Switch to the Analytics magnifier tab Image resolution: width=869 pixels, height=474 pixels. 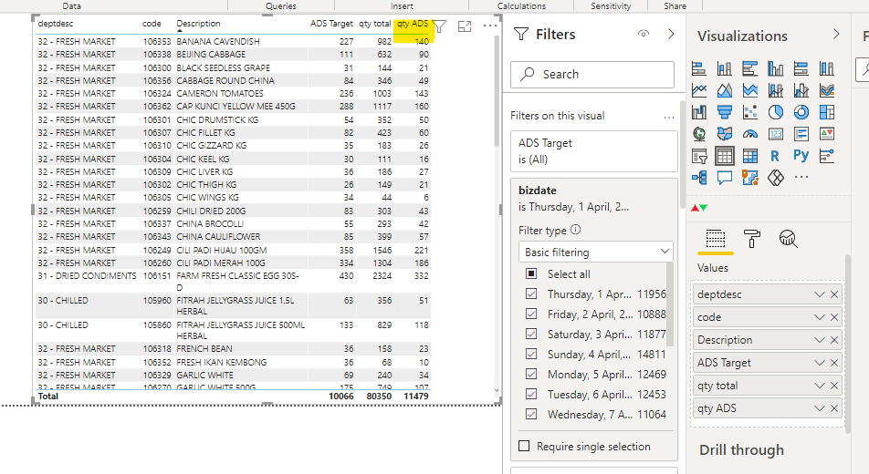788,239
